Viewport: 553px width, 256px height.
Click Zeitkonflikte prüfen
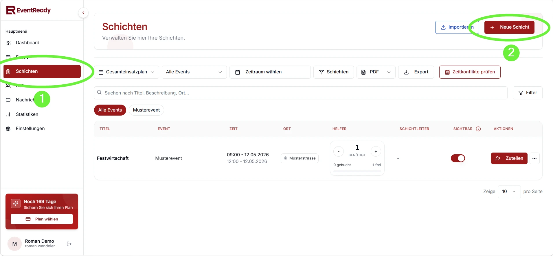click(x=470, y=72)
